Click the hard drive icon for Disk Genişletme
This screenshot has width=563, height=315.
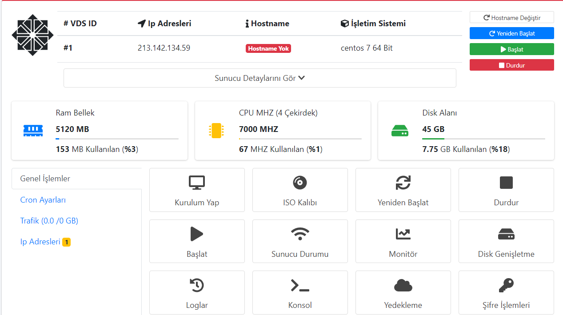[x=506, y=234]
